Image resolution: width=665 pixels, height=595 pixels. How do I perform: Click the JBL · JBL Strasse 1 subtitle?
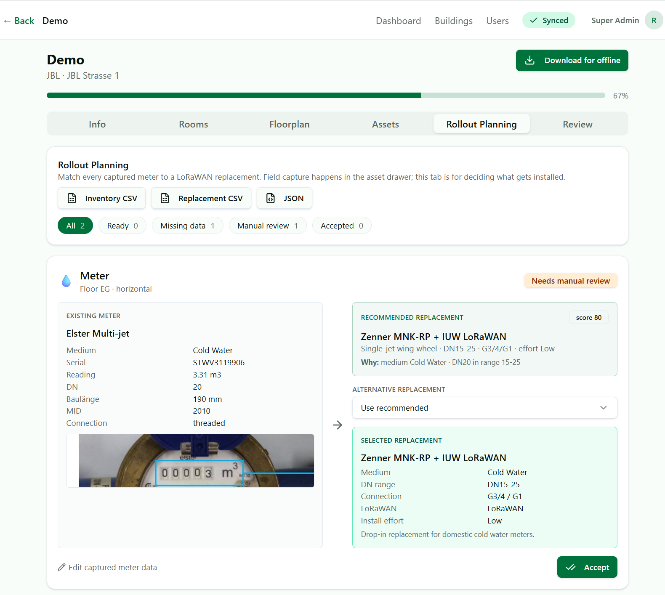(x=83, y=75)
